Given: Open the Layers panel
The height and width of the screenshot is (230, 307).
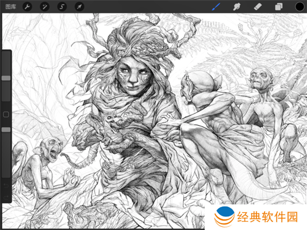Looking at the screenshot, I should (x=278, y=7).
